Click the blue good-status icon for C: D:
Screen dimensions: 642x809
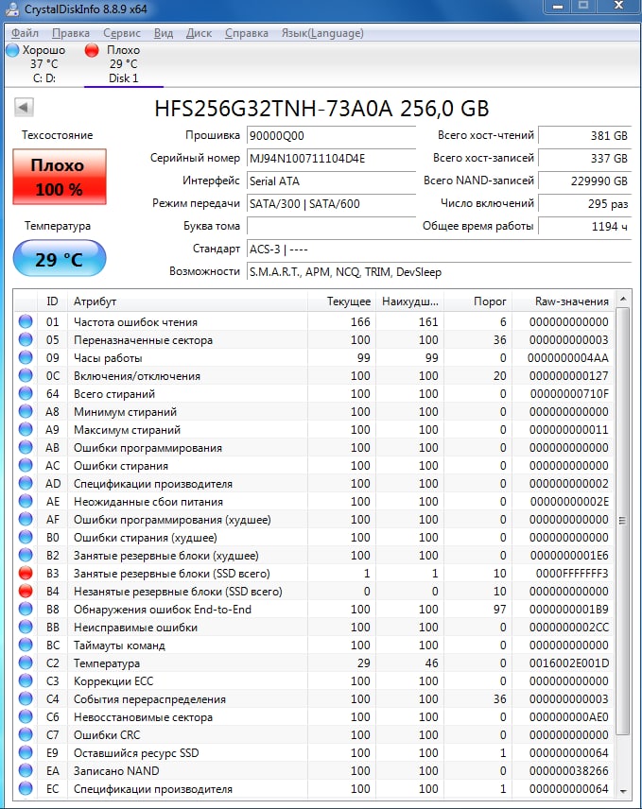13,50
